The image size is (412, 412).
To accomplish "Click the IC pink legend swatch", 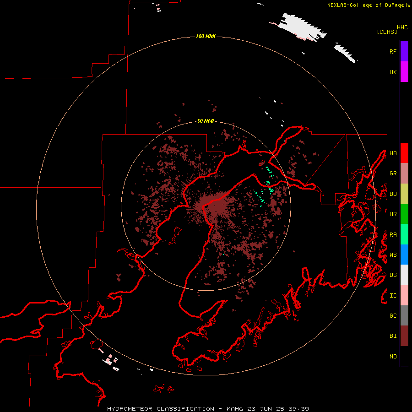I will point(404,295).
